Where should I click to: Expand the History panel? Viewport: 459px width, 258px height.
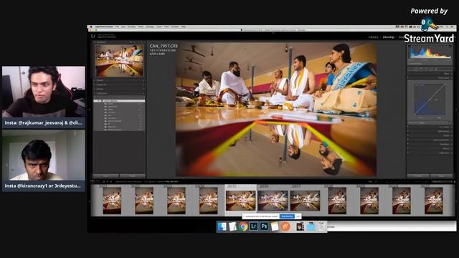pyautogui.click(x=95, y=89)
